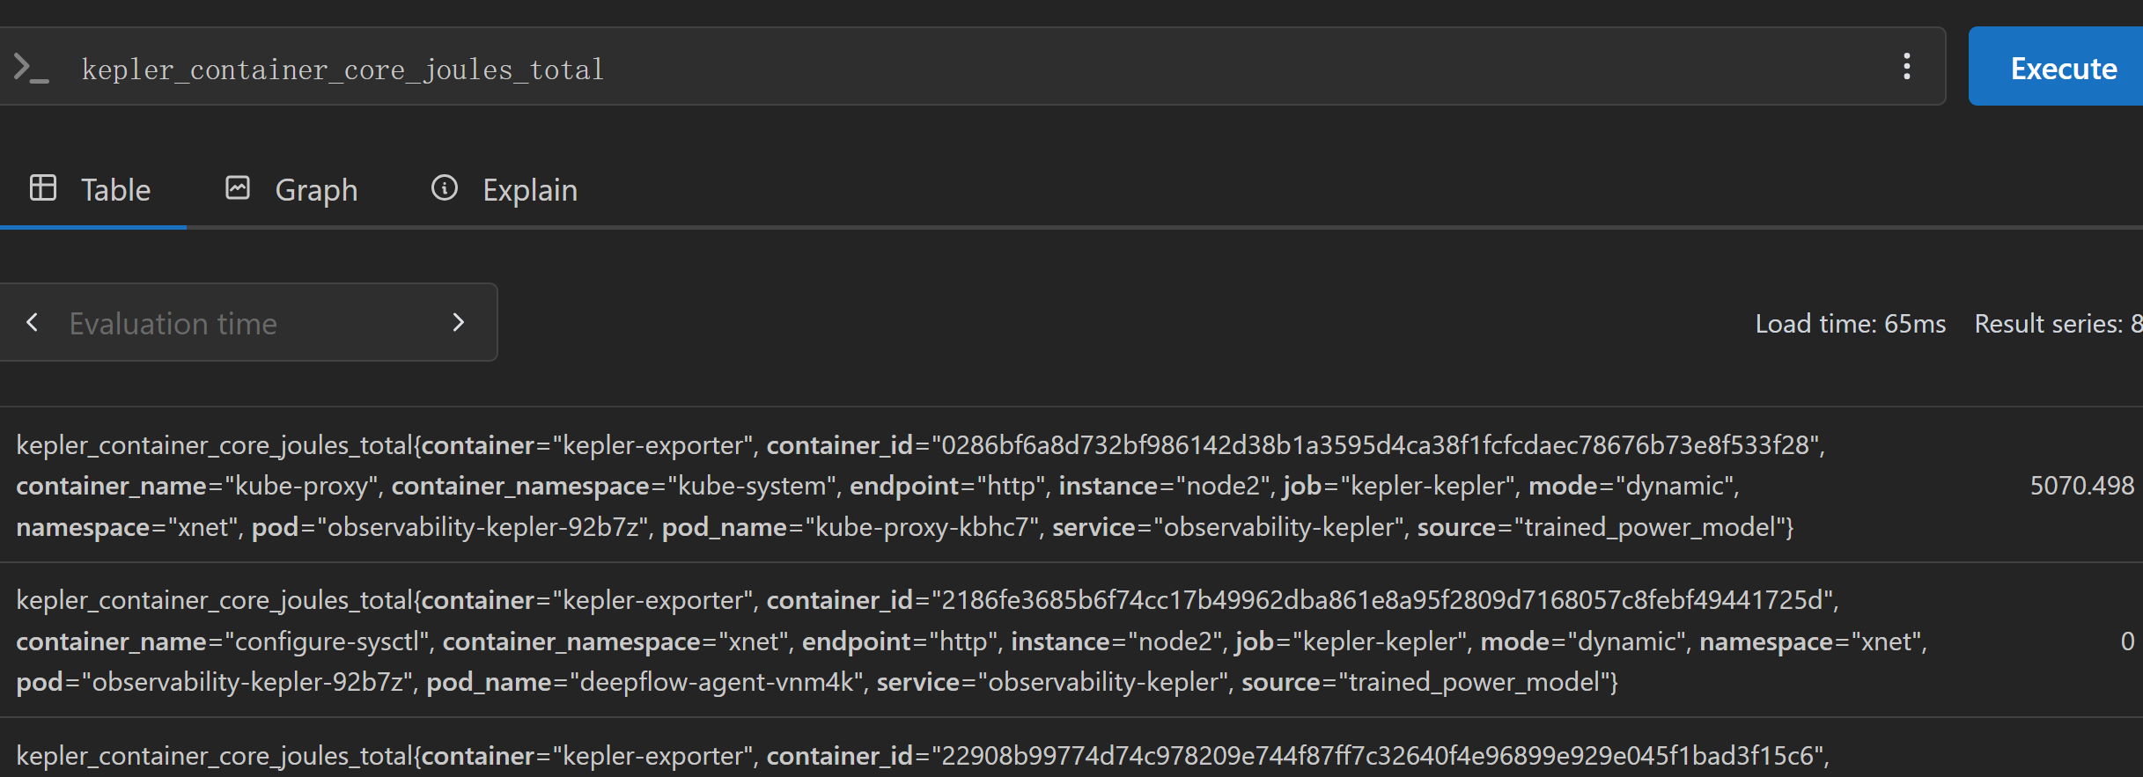
Task: Click the terminal prompt icon beside the query
Action: [31, 68]
